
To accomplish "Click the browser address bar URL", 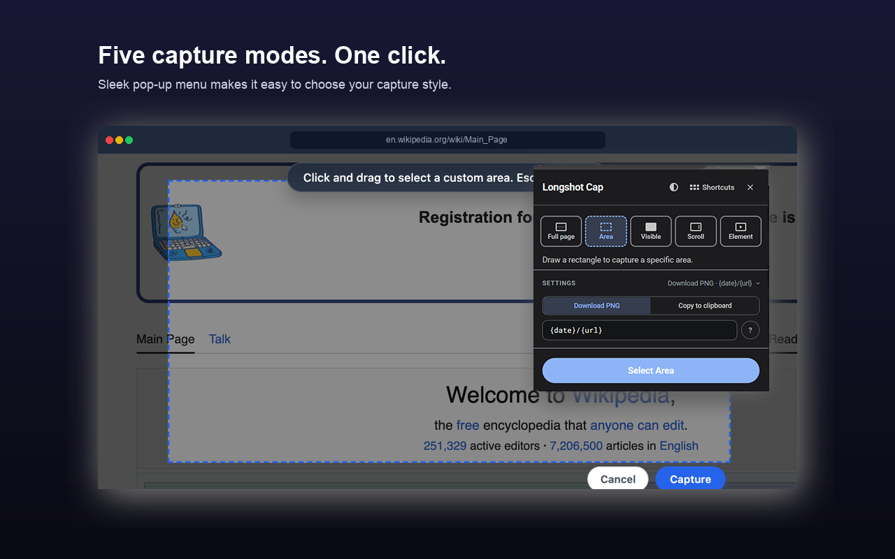I will pyautogui.click(x=447, y=140).
